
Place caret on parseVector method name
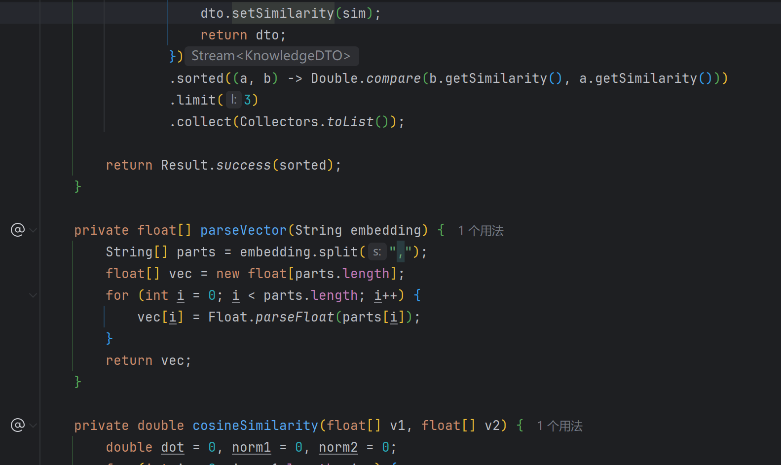point(243,230)
